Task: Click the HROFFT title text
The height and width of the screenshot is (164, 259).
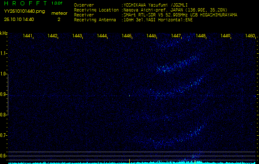Action: (25, 3)
